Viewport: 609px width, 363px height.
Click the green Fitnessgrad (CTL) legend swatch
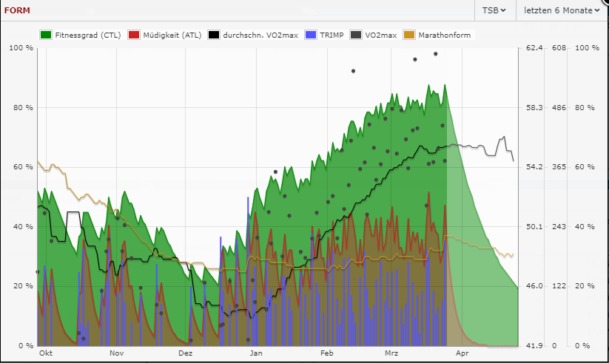coord(47,35)
